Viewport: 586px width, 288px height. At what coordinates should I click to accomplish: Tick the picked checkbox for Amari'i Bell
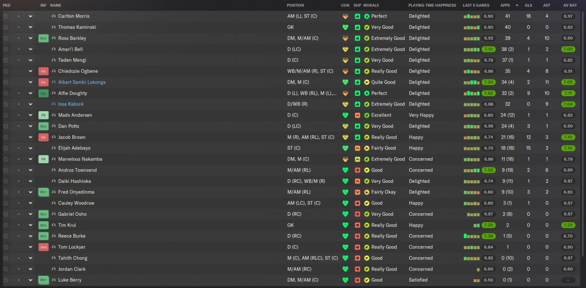pyautogui.click(x=5, y=49)
